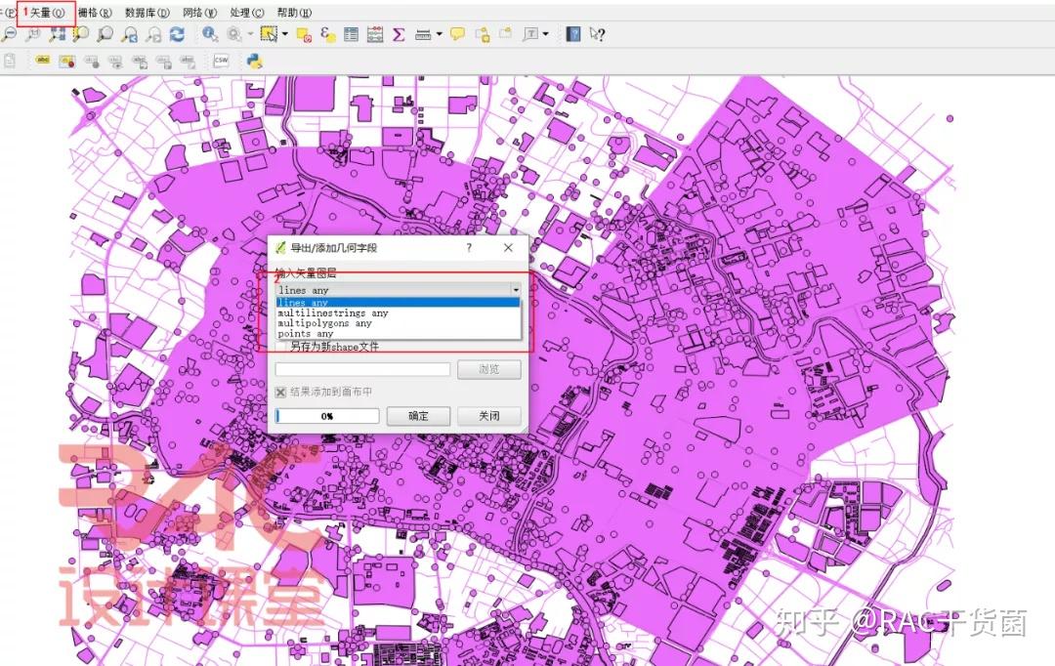Choose 'multipolygons any' layer option
The width and height of the screenshot is (1055, 666).
399,323
